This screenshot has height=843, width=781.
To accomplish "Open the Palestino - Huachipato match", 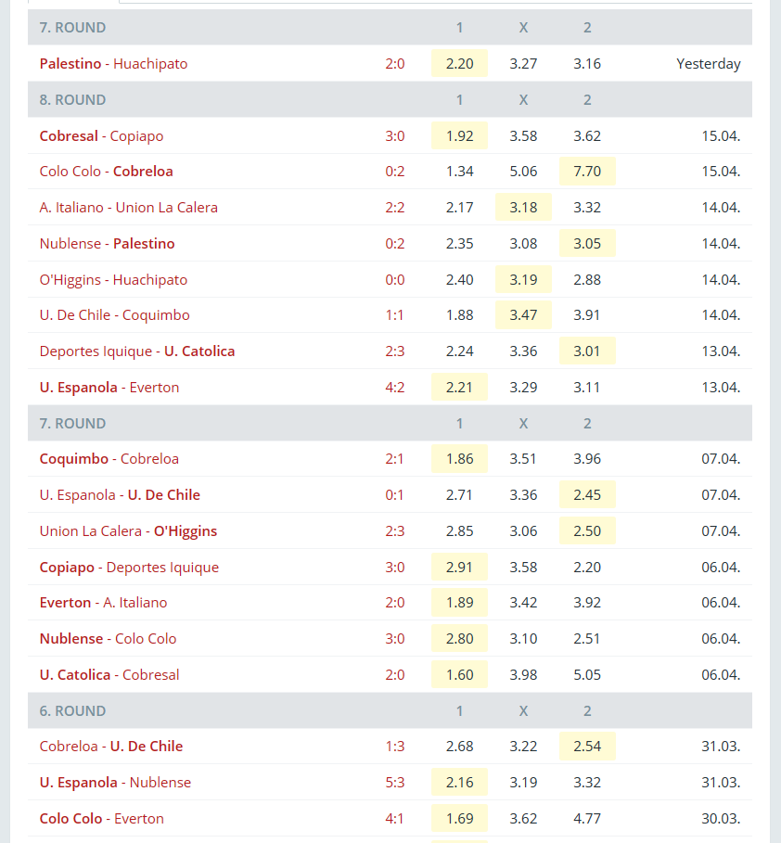I will [x=113, y=63].
